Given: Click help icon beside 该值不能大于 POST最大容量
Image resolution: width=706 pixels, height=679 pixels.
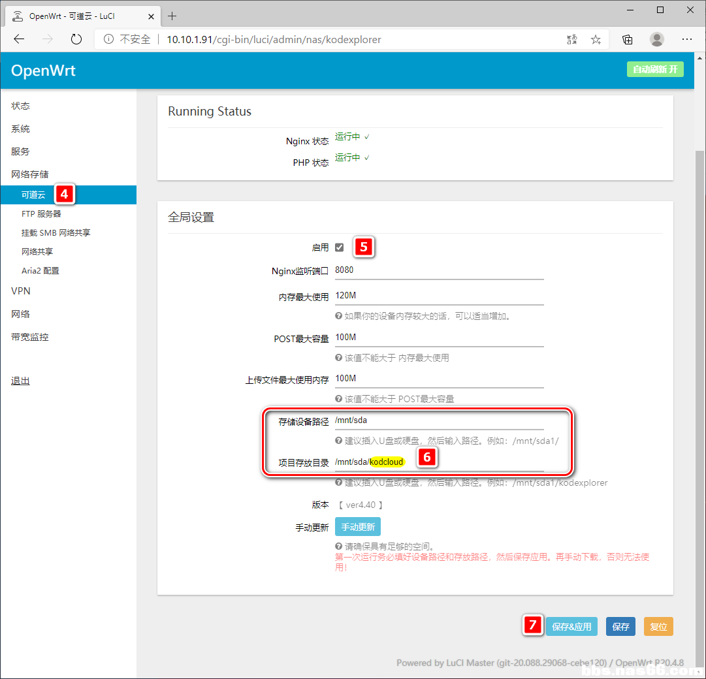Looking at the screenshot, I should [338, 399].
